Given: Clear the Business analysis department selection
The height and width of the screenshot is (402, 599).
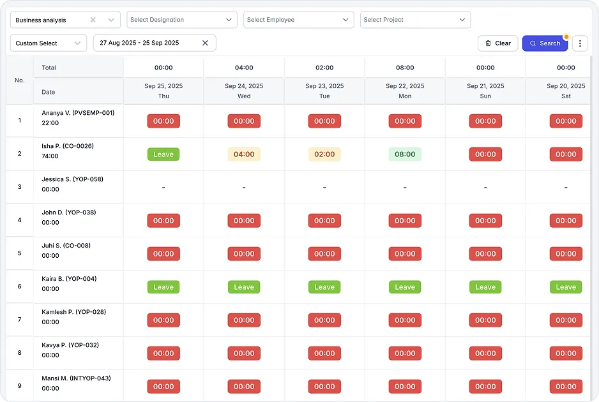Looking at the screenshot, I should coord(93,20).
